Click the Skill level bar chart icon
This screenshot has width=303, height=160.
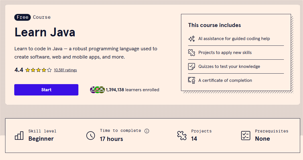click(x=19, y=136)
